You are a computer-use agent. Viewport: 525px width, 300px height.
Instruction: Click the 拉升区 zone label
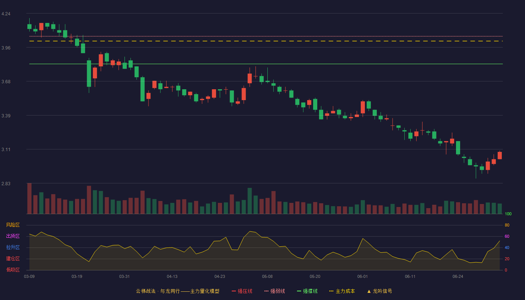[13, 247]
